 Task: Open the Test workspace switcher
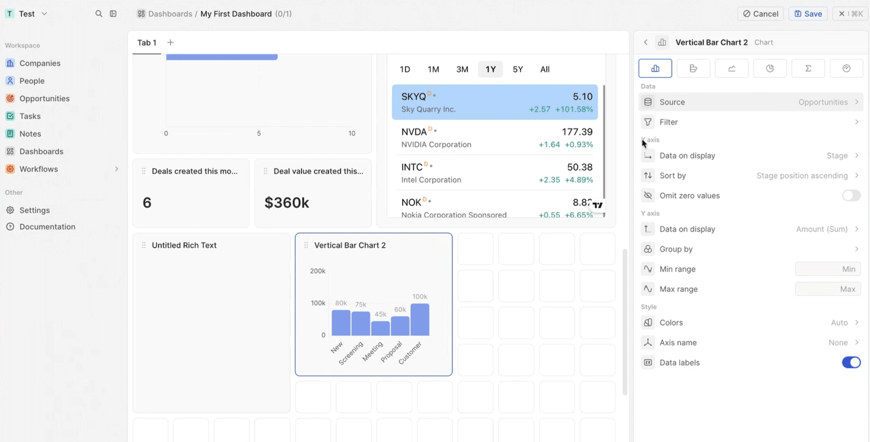coord(27,14)
